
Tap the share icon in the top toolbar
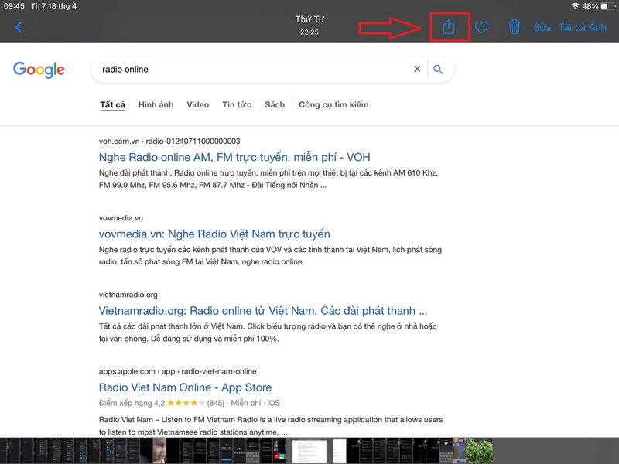pos(449,27)
